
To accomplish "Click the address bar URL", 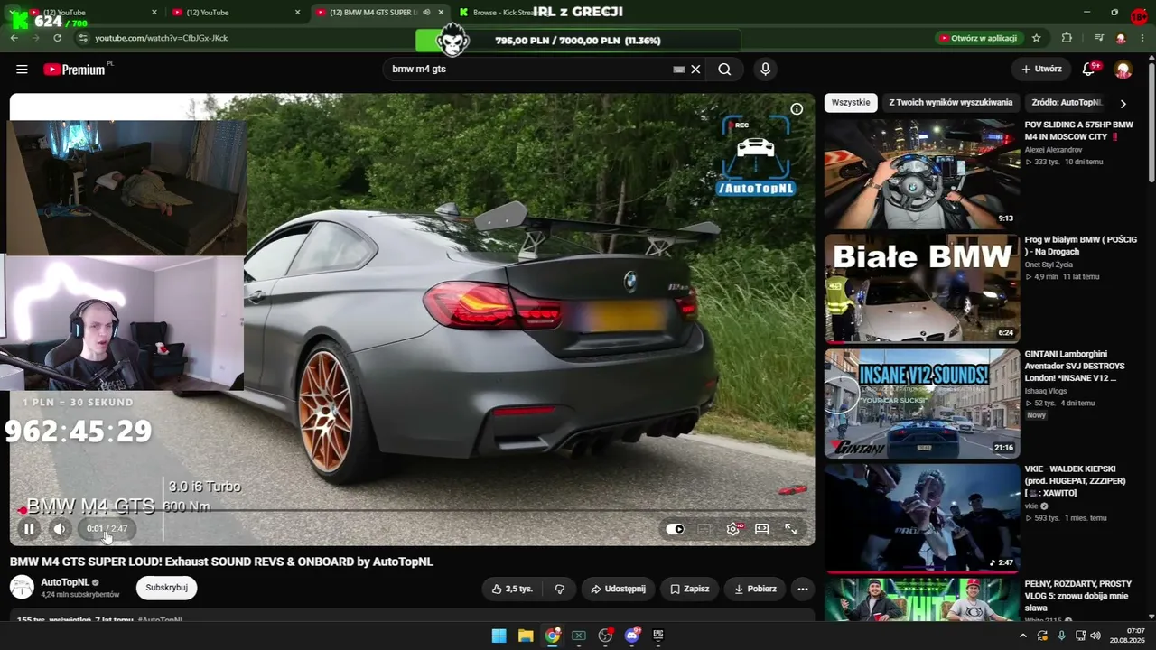I will point(161,38).
